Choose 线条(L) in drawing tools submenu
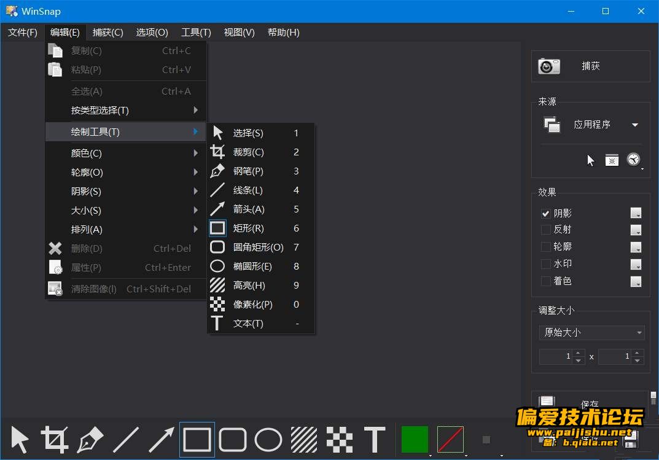The width and height of the screenshot is (659, 460). pyautogui.click(x=260, y=190)
